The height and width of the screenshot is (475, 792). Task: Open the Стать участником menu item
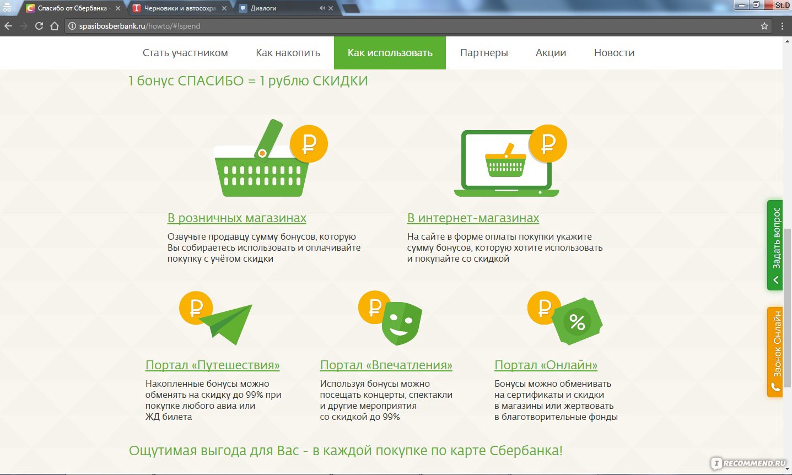pyautogui.click(x=185, y=53)
